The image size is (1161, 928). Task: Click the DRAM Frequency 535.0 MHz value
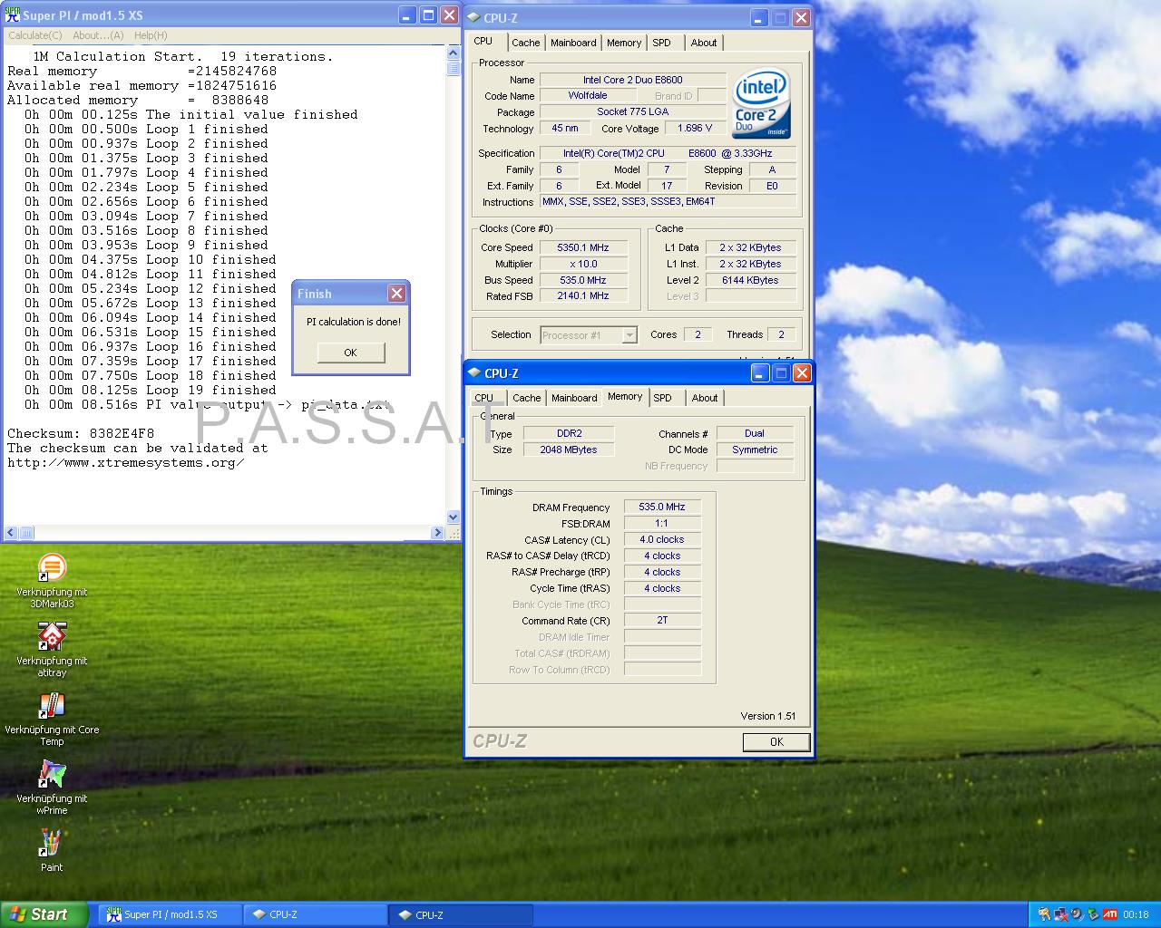(662, 507)
